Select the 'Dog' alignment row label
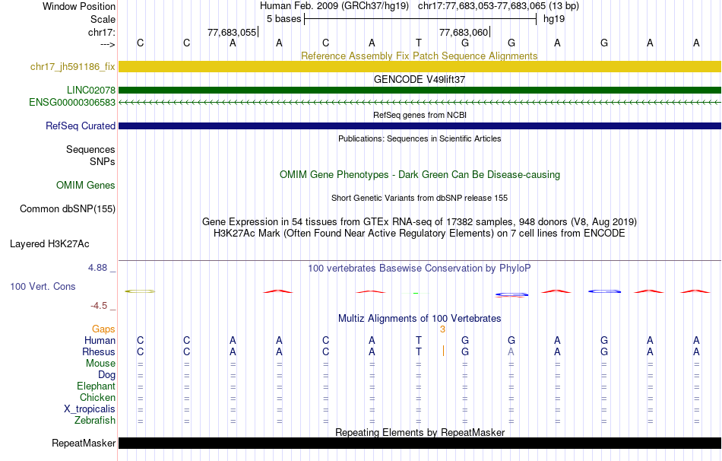Viewport: 722px width, 461px height. [x=107, y=375]
